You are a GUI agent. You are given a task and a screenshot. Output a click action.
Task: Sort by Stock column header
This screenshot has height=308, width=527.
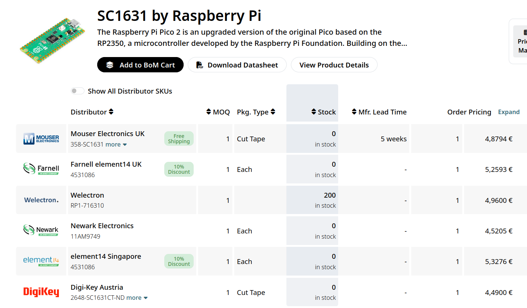[x=324, y=112]
